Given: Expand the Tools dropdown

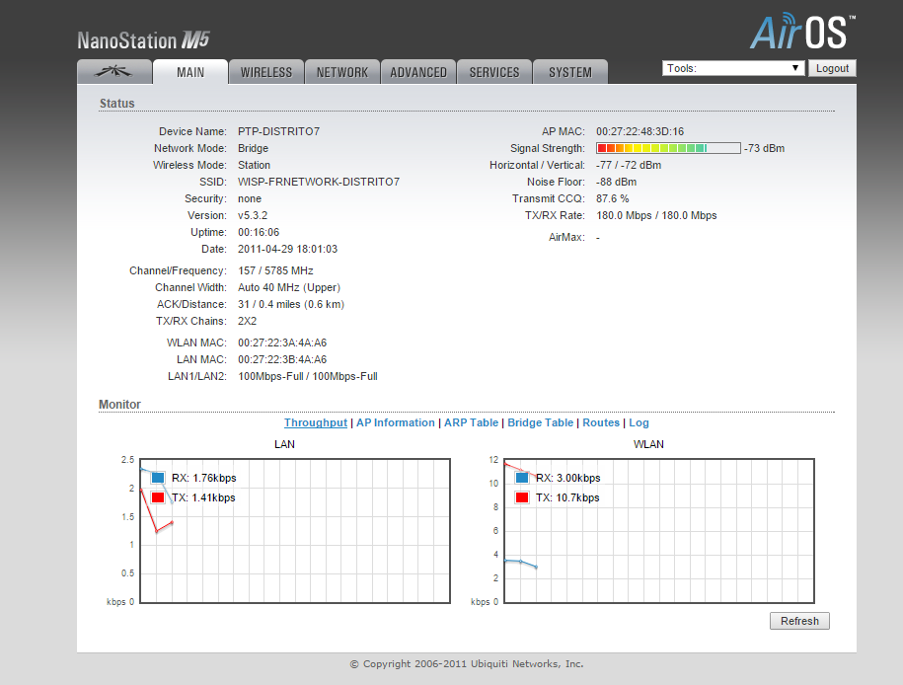Looking at the screenshot, I should [x=733, y=68].
